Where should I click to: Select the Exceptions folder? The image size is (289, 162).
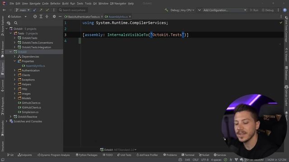coord(28,80)
